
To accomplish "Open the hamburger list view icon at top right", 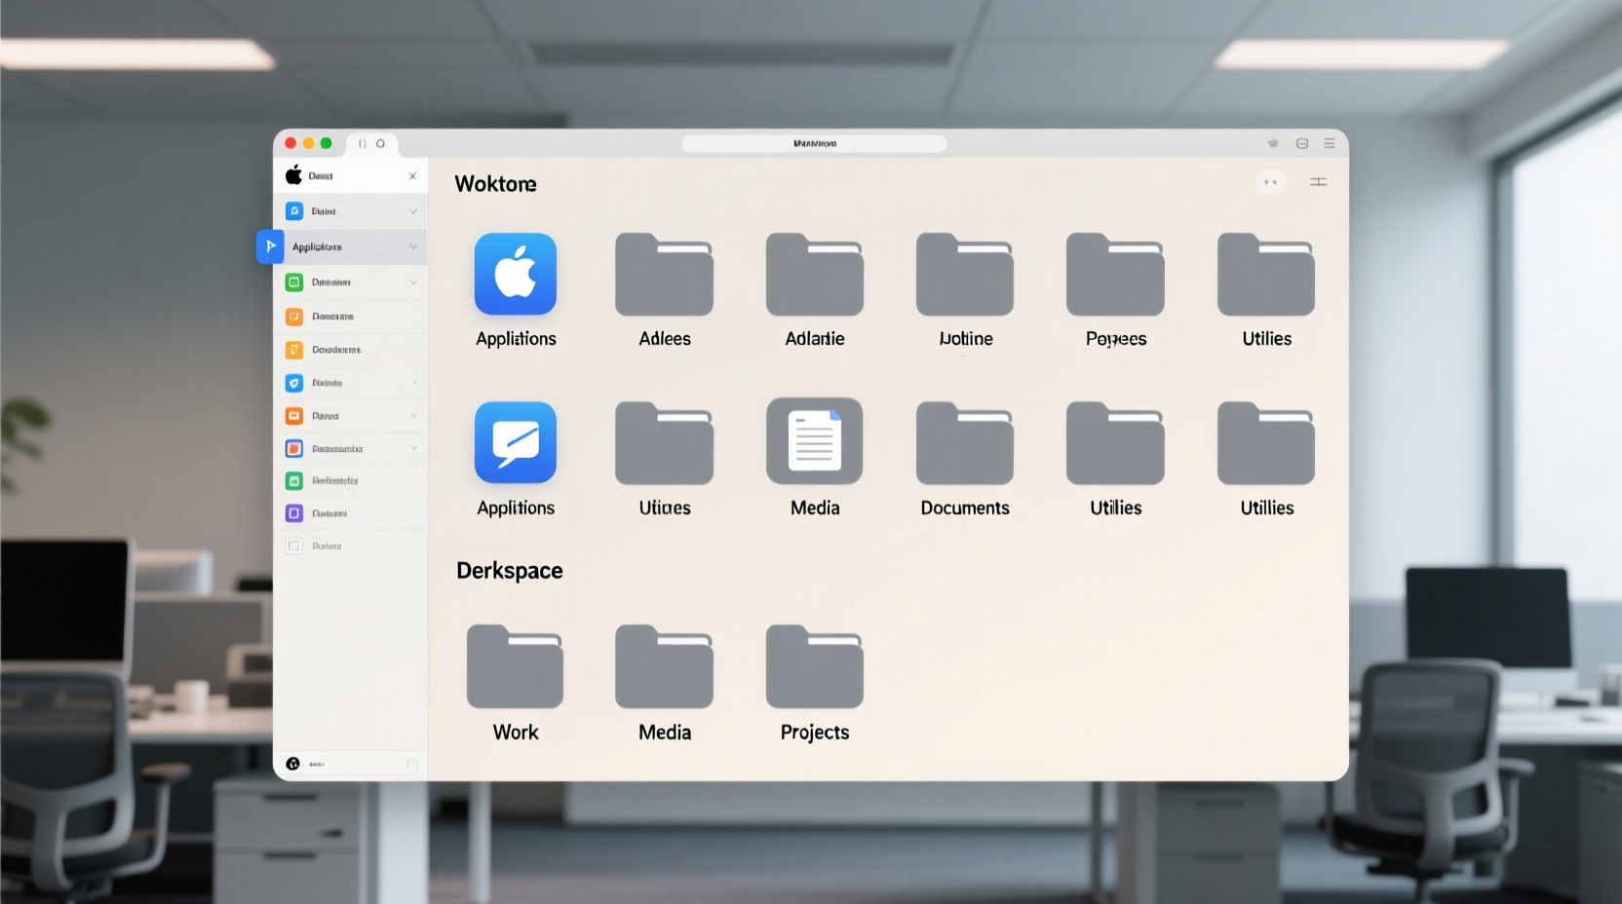I will (1329, 143).
